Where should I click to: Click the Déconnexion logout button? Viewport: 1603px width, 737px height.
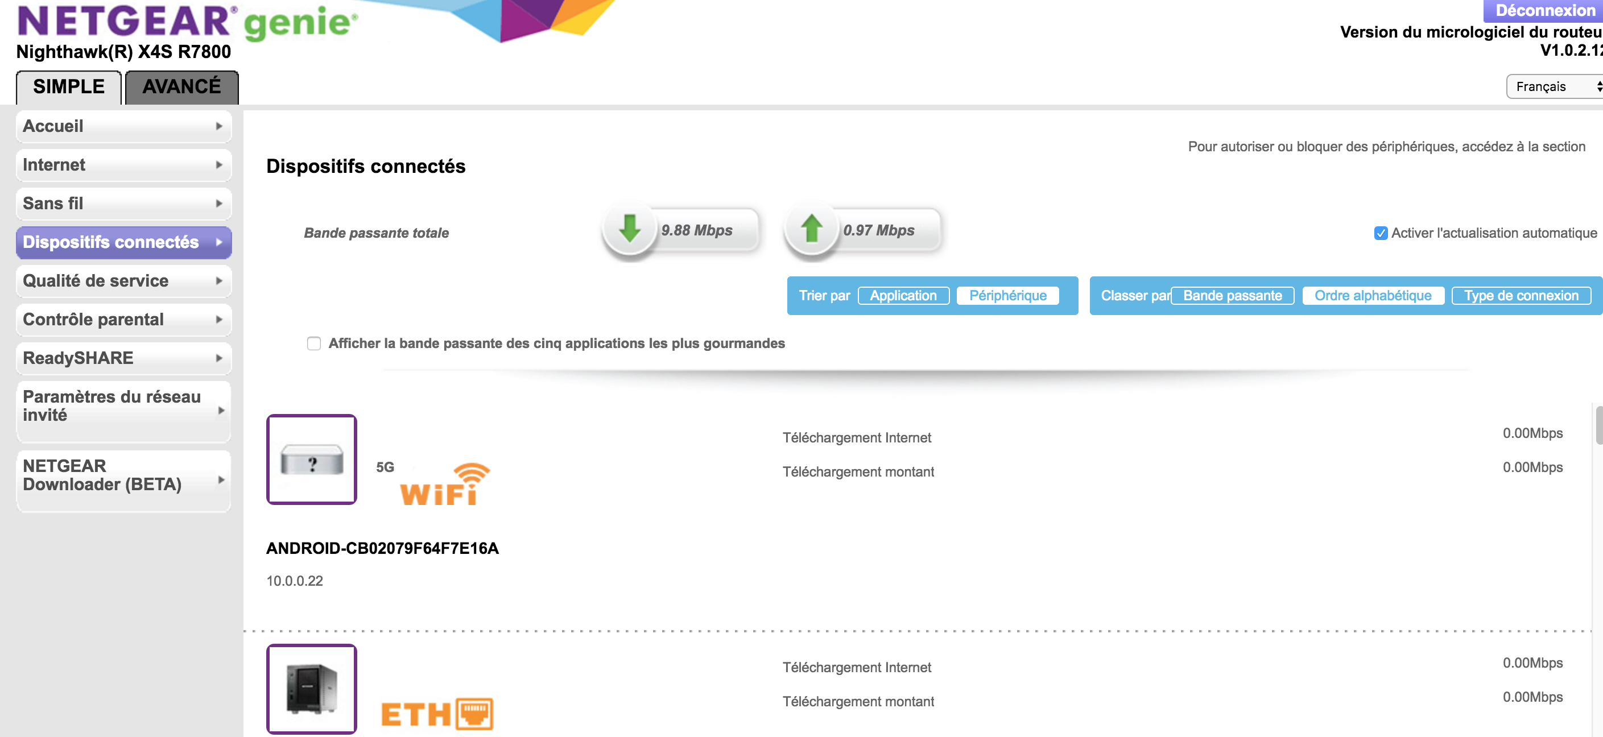click(1544, 10)
